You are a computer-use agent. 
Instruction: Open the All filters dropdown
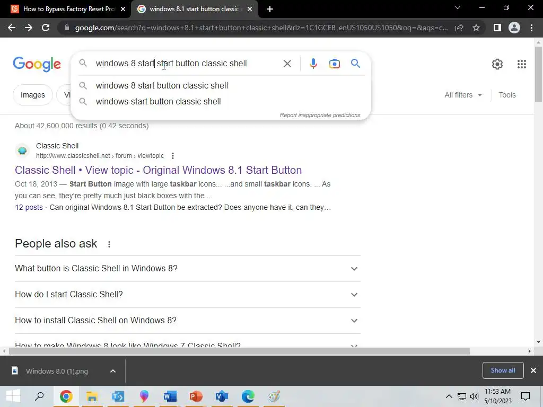(463, 95)
